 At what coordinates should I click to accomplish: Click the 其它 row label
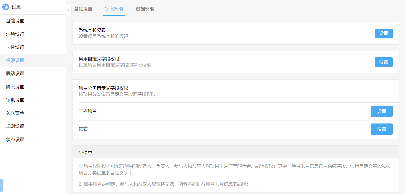pyautogui.click(x=83, y=129)
